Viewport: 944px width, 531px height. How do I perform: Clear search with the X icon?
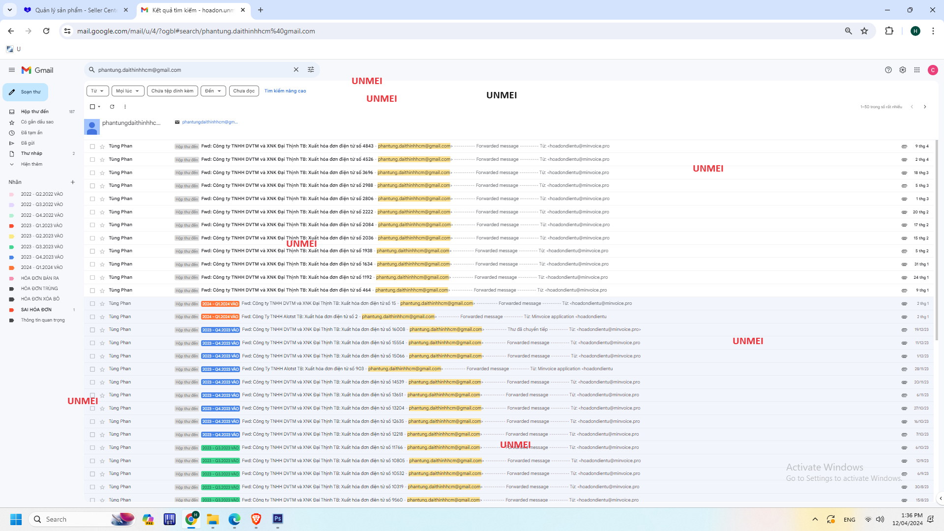pyautogui.click(x=296, y=70)
